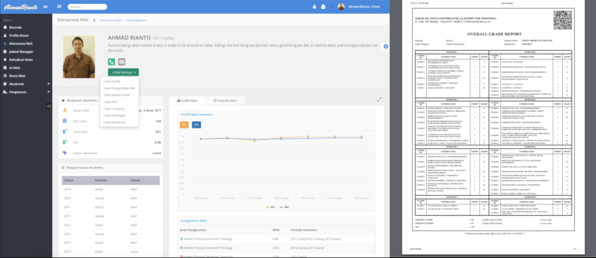Click the Profile Dosen person icon
Image resolution: width=596 pixels, height=258 pixels.
(5, 35)
